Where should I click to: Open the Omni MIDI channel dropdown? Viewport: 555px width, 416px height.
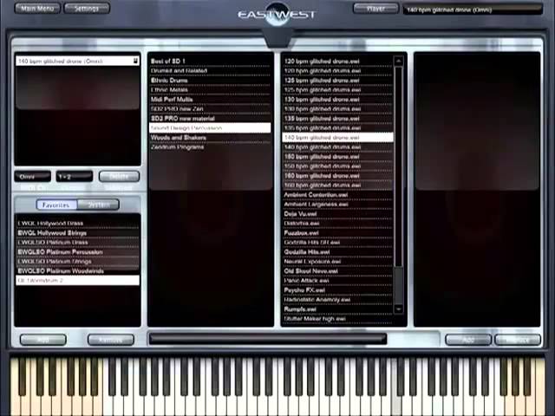tap(33, 176)
